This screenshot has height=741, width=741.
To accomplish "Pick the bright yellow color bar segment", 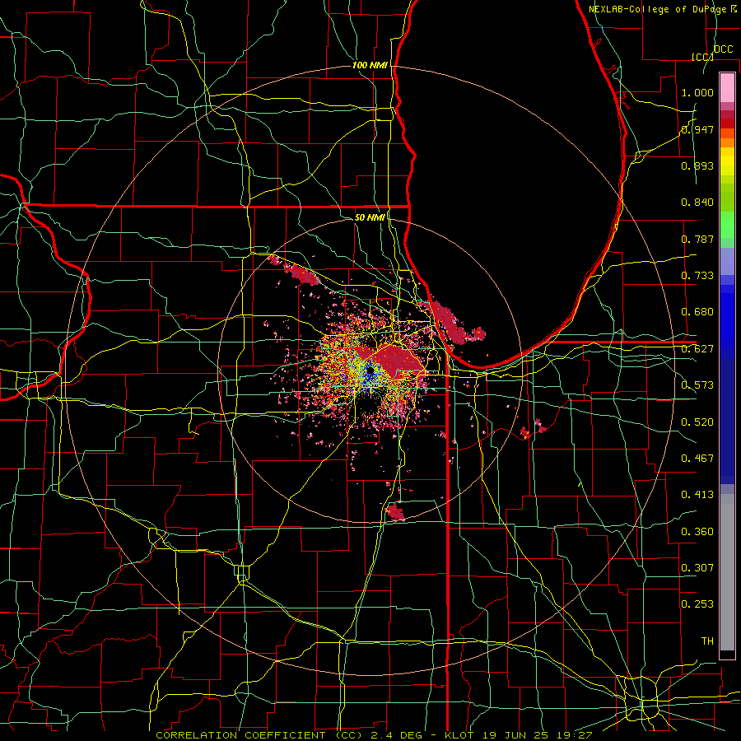I will point(727,162).
